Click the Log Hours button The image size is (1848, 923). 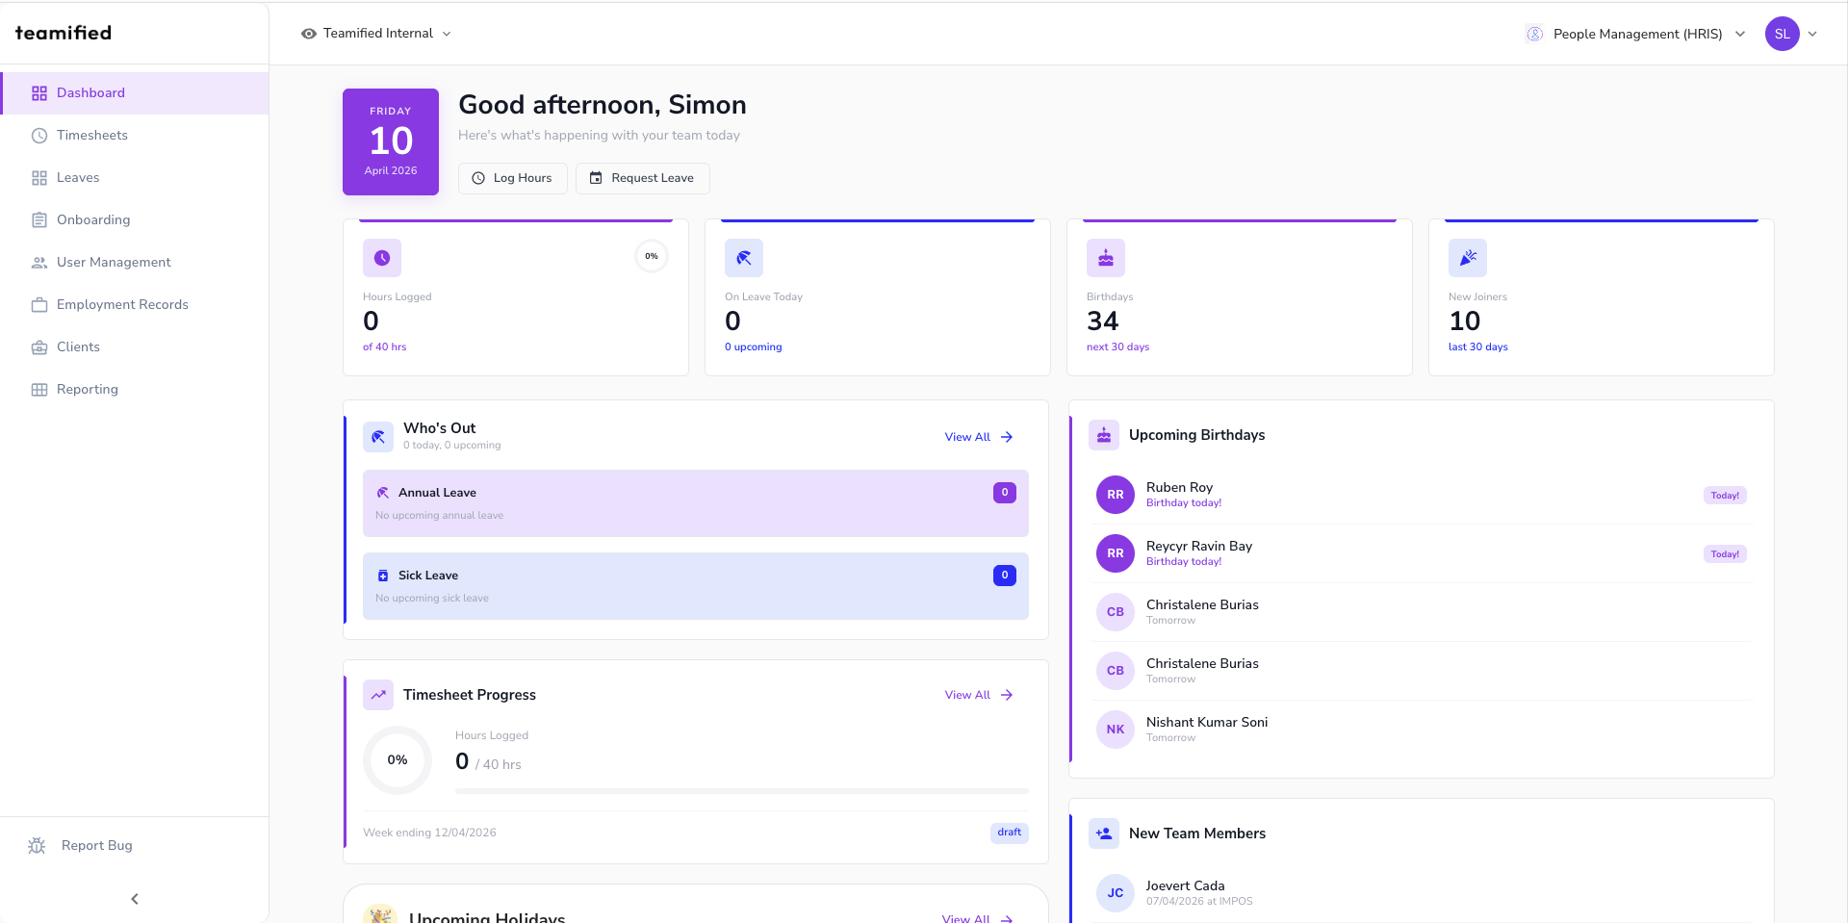pyautogui.click(x=512, y=178)
